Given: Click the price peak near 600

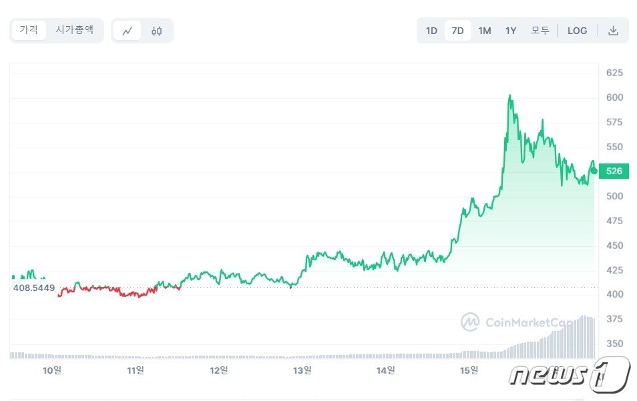Looking at the screenshot, I should point(510,97).
